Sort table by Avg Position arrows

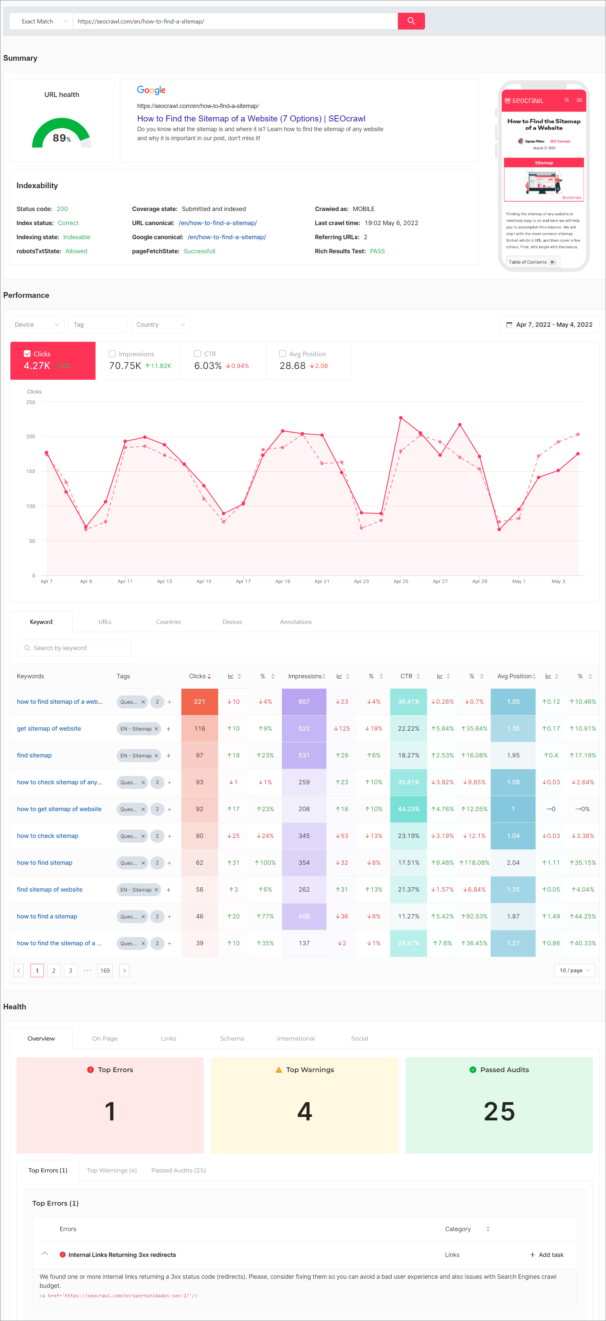(534, 676)
